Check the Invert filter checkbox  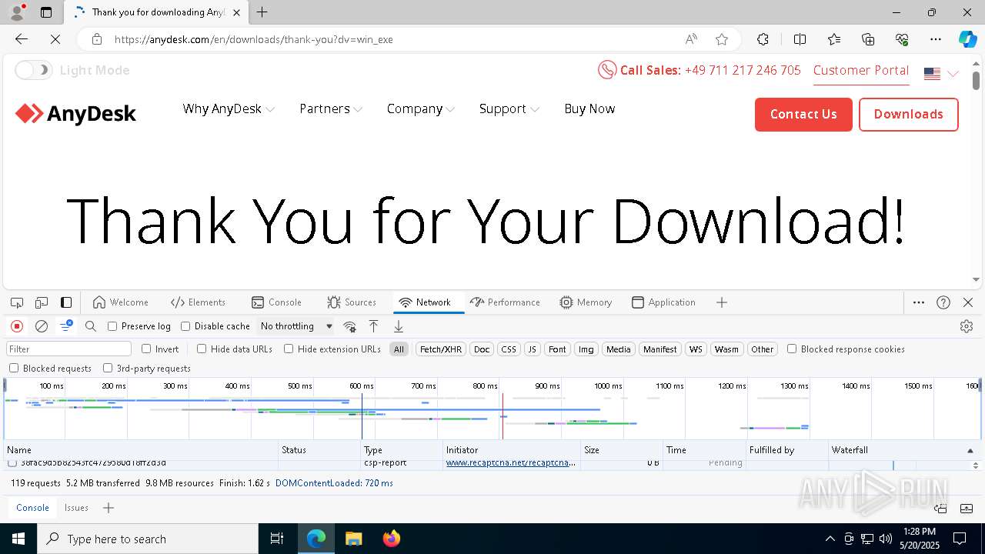click(146, 349)
